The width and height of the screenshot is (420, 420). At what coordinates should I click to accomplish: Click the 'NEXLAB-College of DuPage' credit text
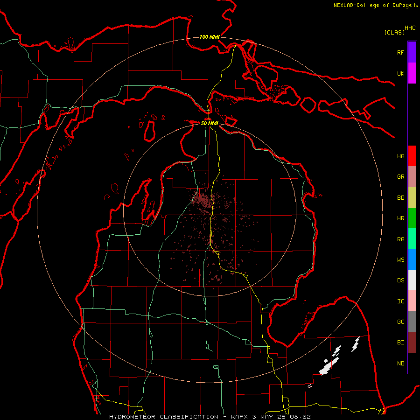click(x=372, y=5)
